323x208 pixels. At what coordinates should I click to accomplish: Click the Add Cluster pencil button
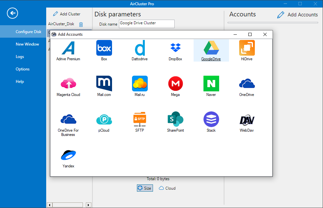click(66, 14)
